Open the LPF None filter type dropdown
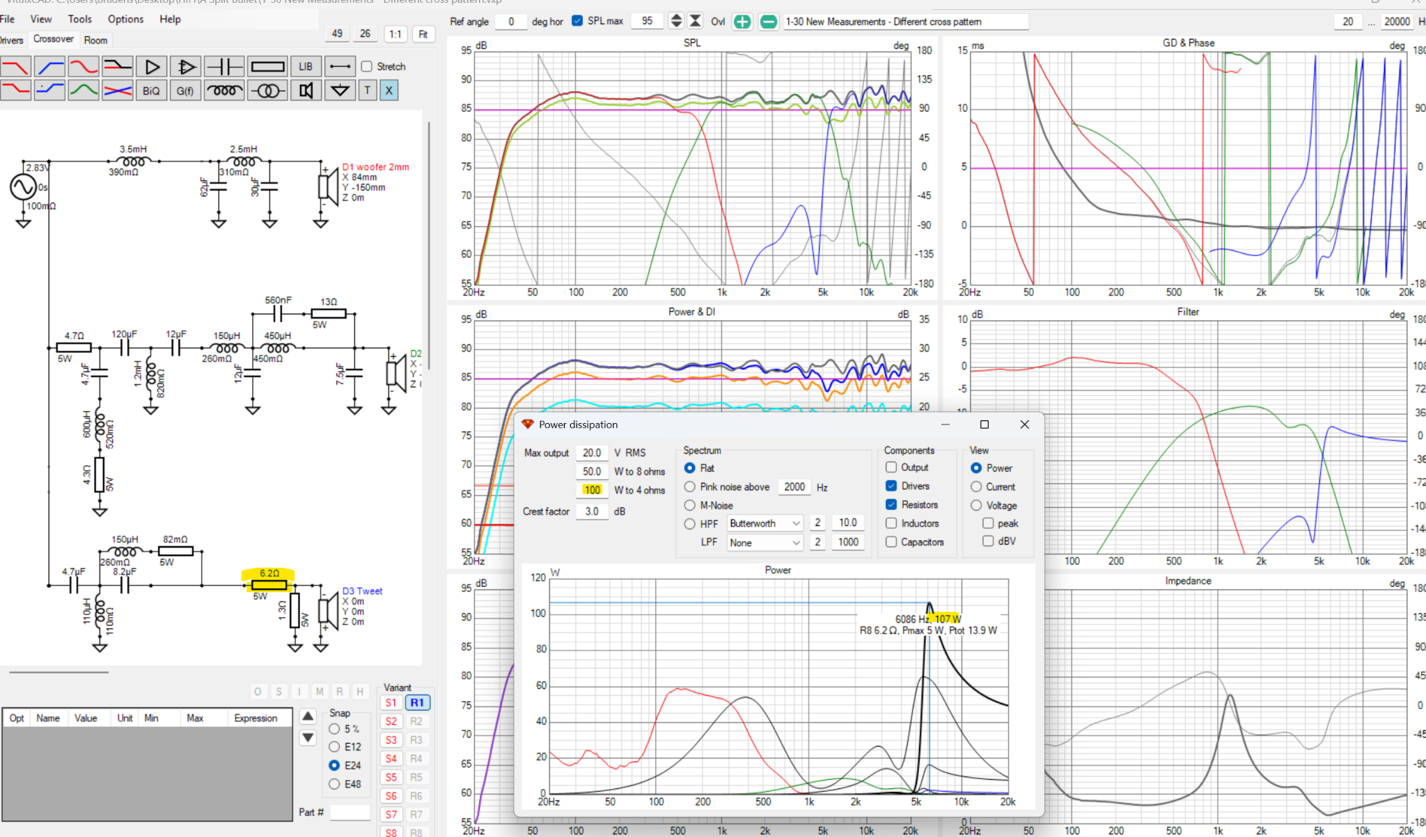1426x837 pixels. coord(765,543)
